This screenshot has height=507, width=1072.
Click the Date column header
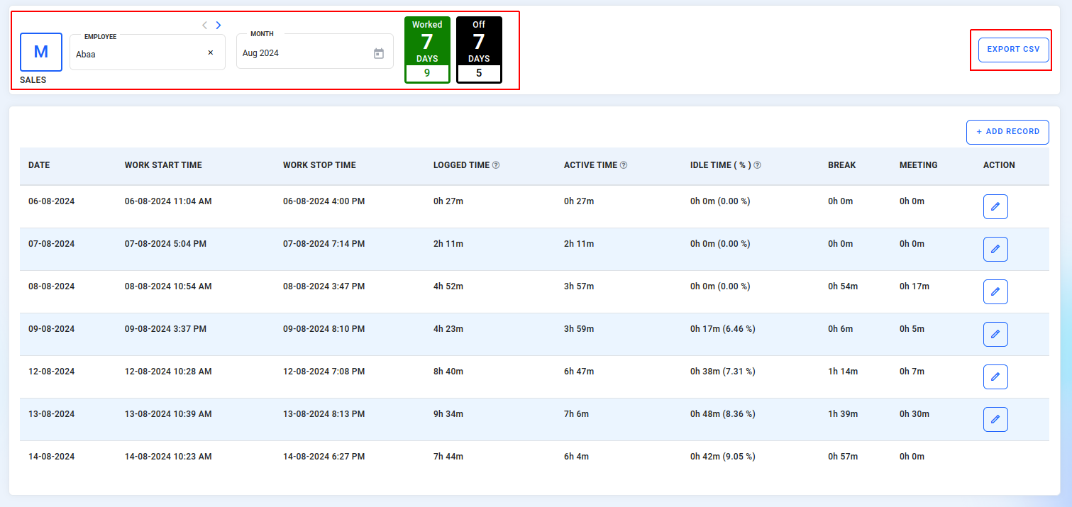pos(39,165)
